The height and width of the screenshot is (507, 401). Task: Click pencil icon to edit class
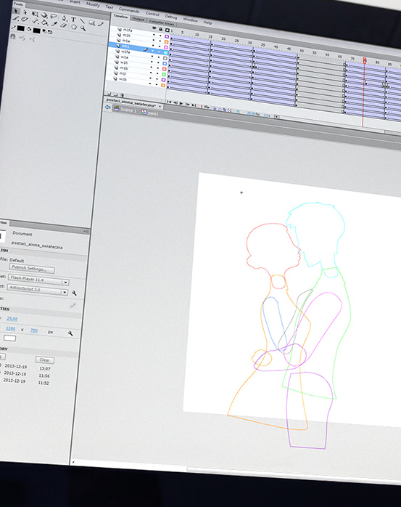[x=73, y=305]
